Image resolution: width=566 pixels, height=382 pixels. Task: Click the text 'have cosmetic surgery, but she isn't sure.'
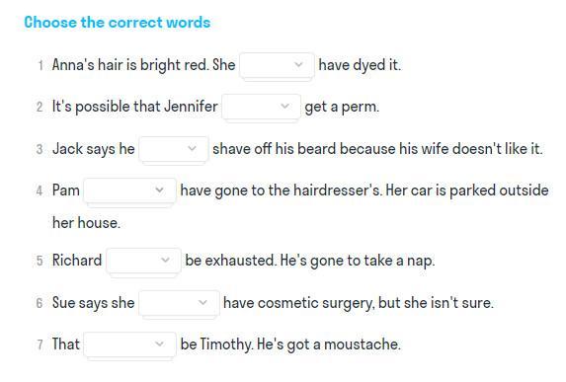pyautogui.click(x=359, y=303)
